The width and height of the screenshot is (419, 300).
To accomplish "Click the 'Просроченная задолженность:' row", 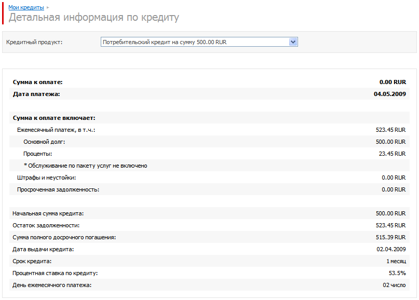I will (209, 189).
